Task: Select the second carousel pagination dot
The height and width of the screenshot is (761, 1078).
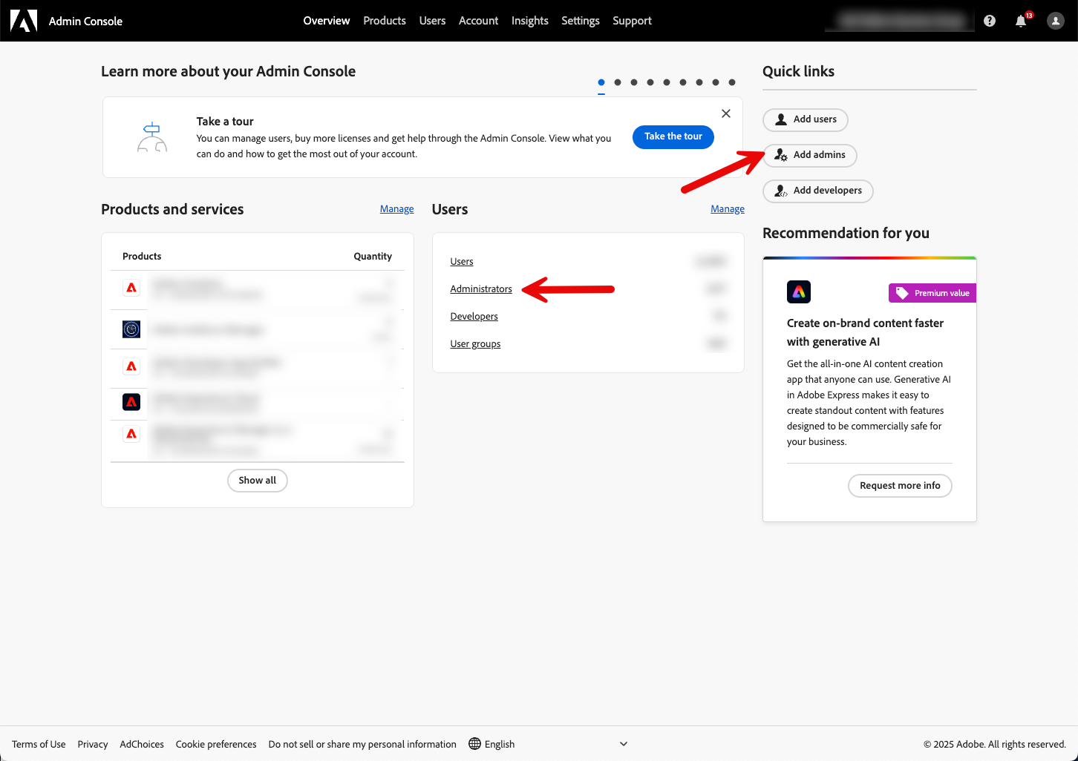Action: [x=618, y=82]
